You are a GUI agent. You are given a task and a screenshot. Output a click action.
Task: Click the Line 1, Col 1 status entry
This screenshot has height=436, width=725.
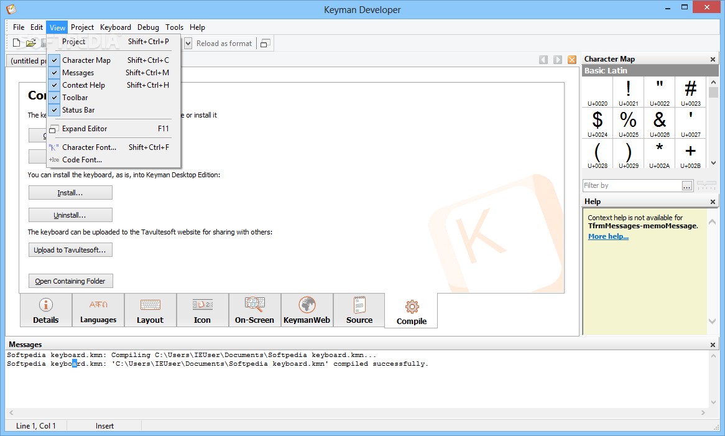point(36,426)
